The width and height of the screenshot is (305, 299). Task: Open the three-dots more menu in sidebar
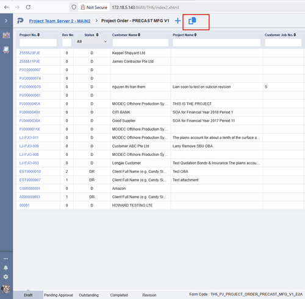(x=6, y=259)
